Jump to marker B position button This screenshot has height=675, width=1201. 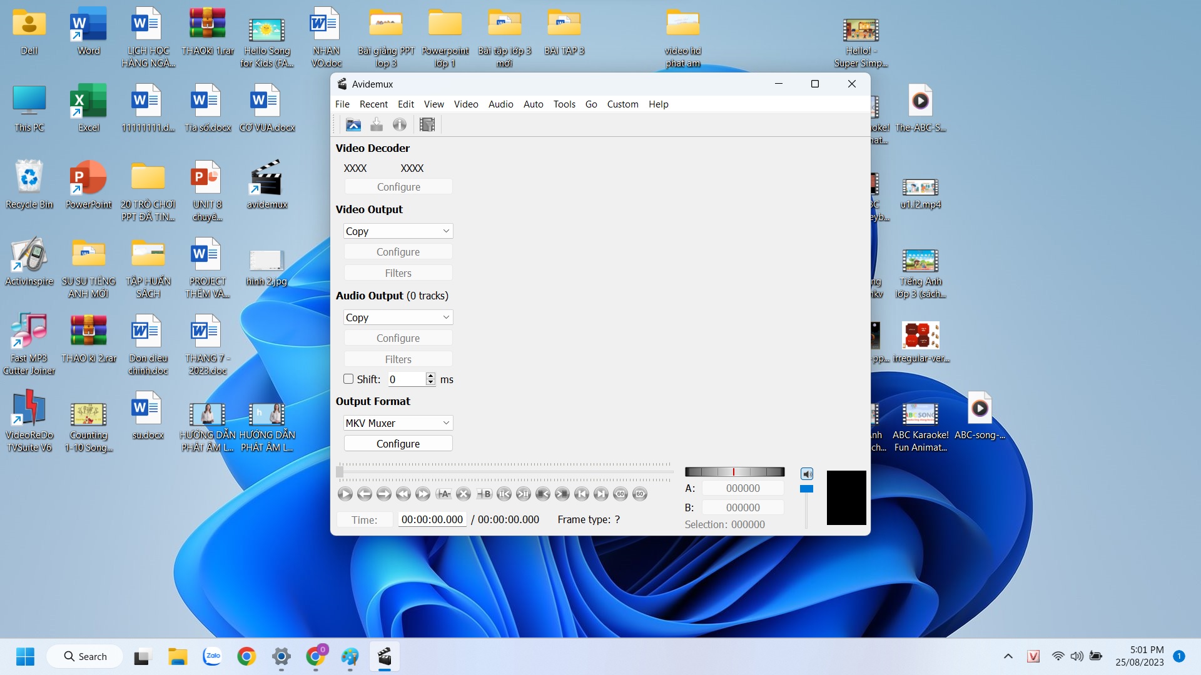(x=523, y=494)
